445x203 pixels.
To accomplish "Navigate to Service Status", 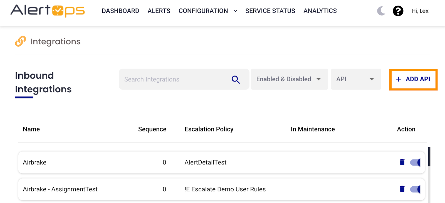I will coord(270,11).
